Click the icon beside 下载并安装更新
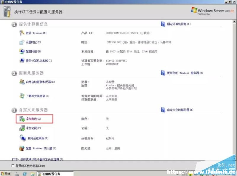Screen dimensions: 237x176 tap(22, 96)
